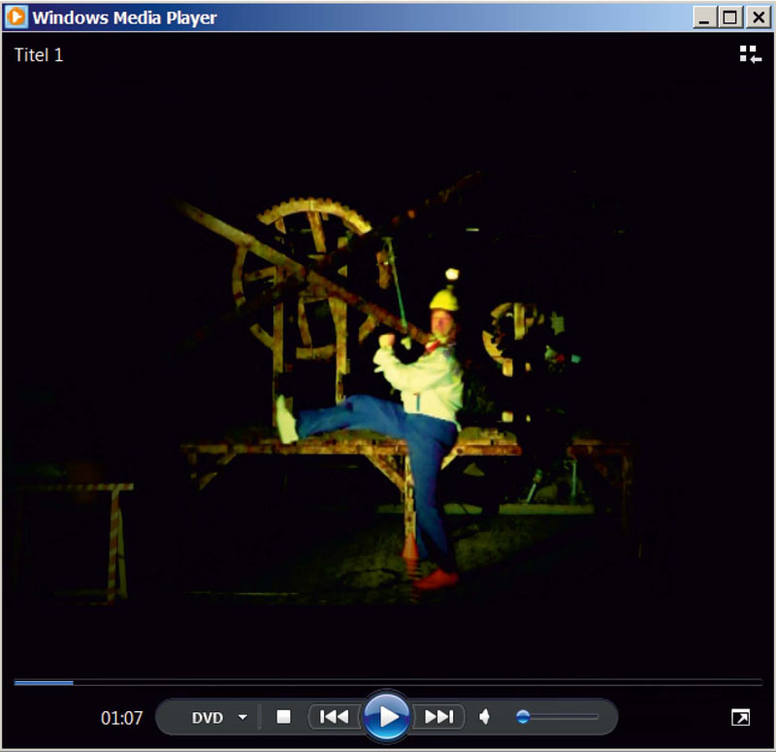Enter full screen mode icon

click(x=740, y=717)
